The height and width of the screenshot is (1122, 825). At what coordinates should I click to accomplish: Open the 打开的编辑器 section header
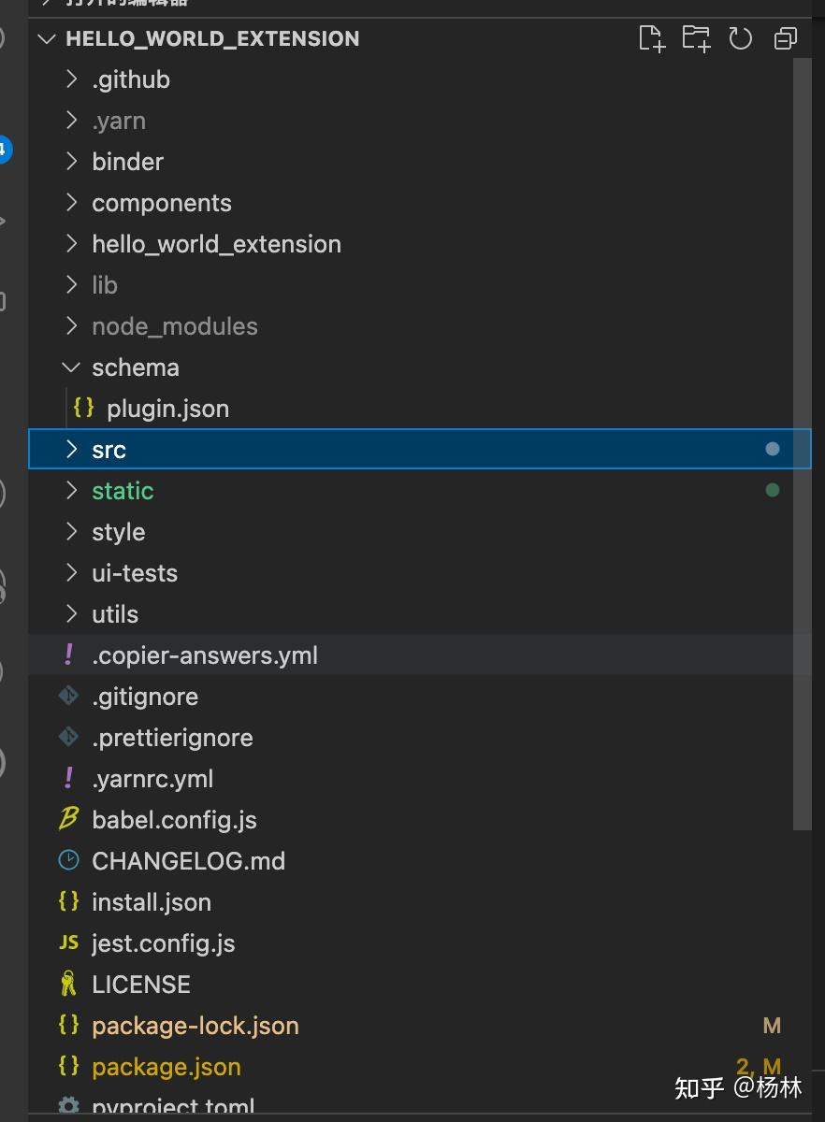click(112, 5)
